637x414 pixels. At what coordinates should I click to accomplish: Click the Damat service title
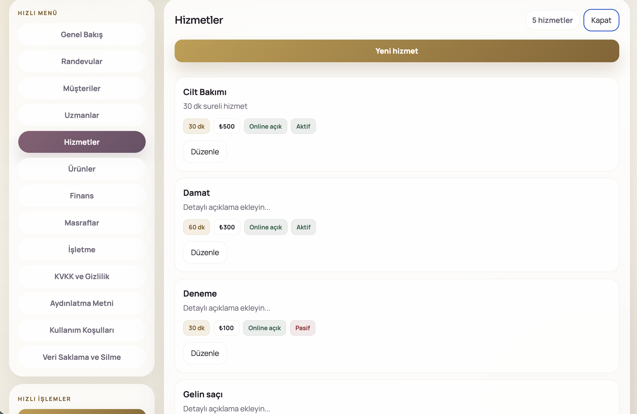point(197,193)
